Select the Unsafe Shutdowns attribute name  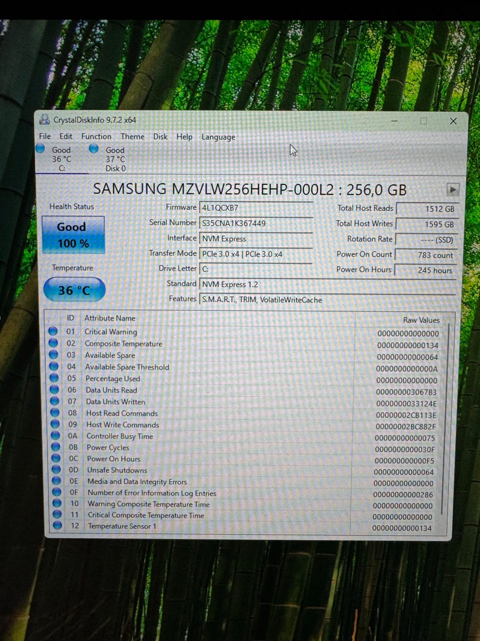pyautogui.click(x=117, y=470)
